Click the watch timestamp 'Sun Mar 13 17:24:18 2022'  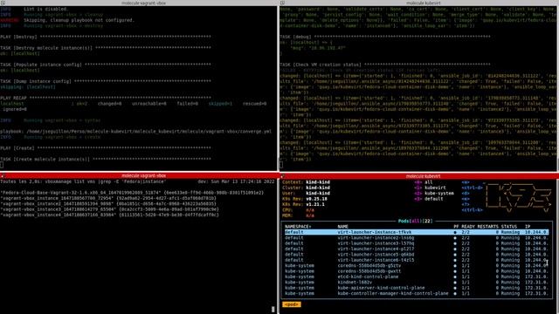(243, 181)
